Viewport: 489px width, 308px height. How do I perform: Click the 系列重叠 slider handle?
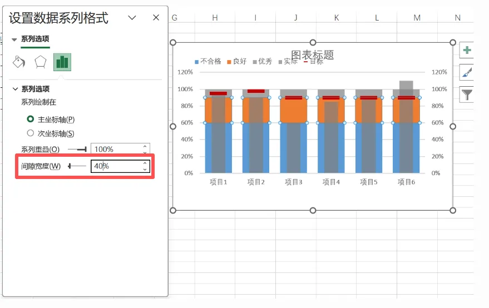(x=85, y=150)
